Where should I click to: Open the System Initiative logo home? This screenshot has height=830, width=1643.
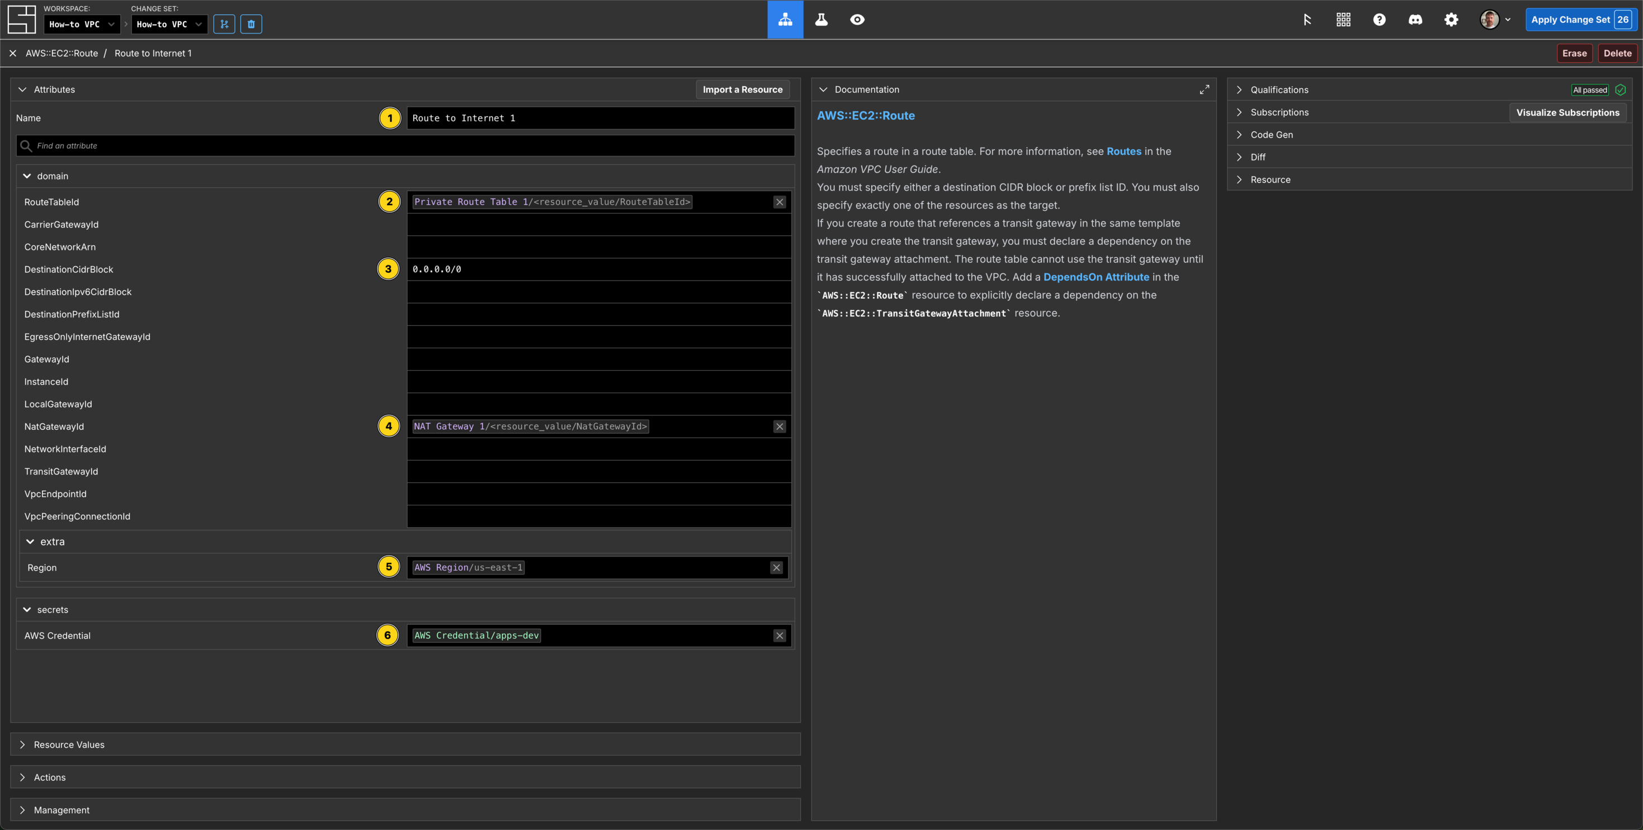pos(21,19)
